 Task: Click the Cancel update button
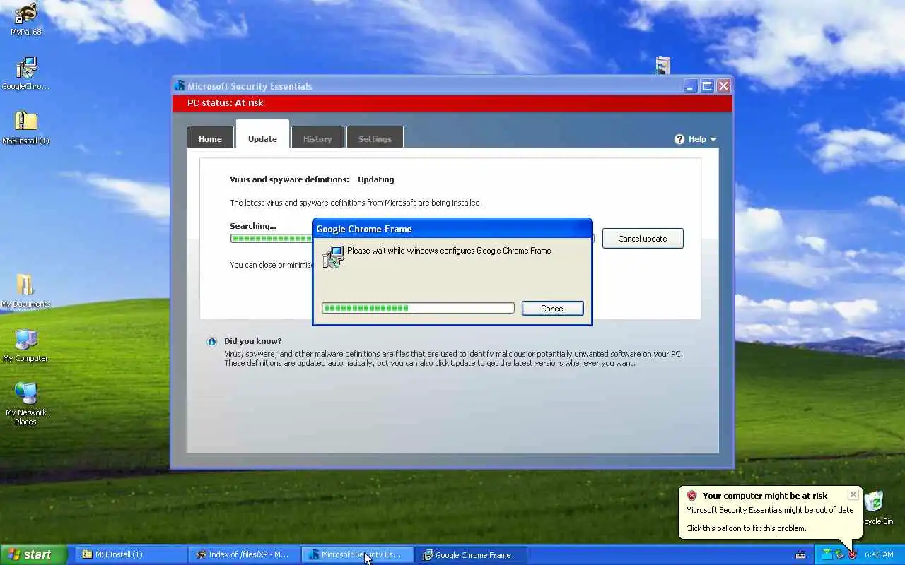pos(643,239)
